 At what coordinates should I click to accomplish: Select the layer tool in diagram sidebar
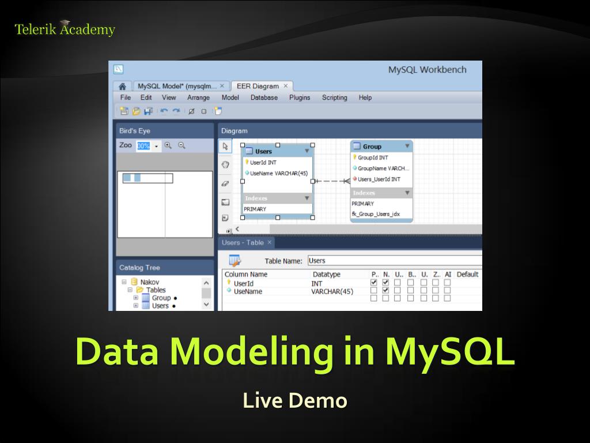point(225,202)
